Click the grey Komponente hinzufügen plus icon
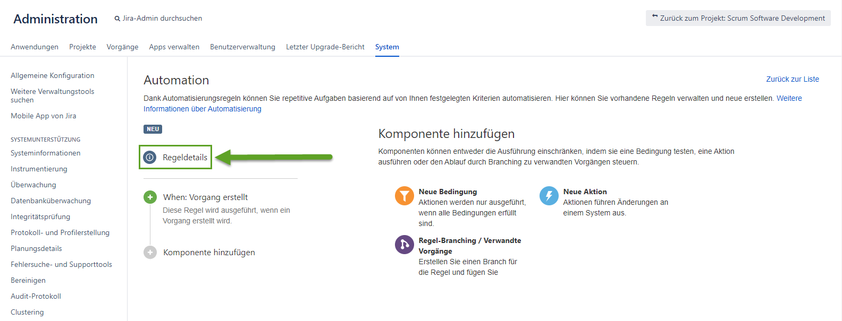Viewport: 842px width, 321px height. click(150, 253)
